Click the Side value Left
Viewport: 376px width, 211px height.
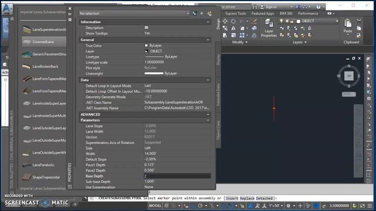147,148
